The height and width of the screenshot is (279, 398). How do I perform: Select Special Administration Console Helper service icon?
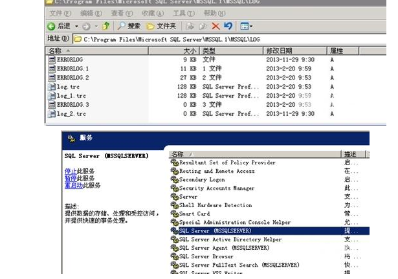174,222
